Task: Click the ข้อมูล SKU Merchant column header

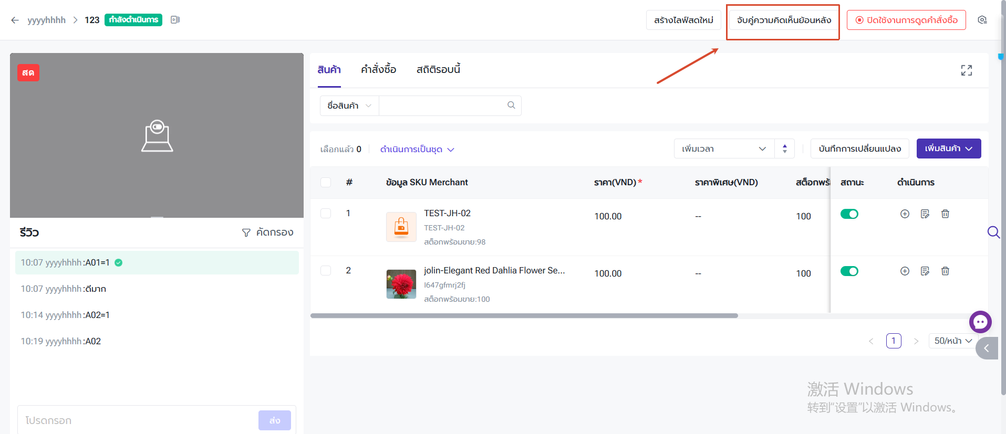Action: click(x=427, y=182)
